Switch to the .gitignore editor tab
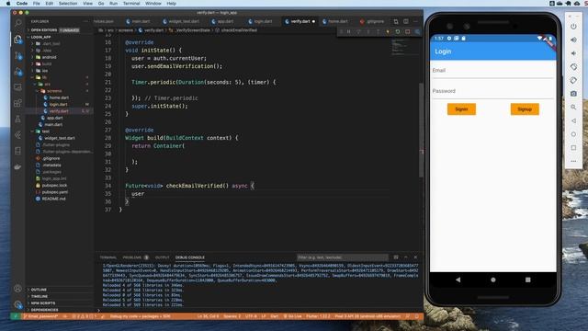588x331 pixels. [375, 21]
